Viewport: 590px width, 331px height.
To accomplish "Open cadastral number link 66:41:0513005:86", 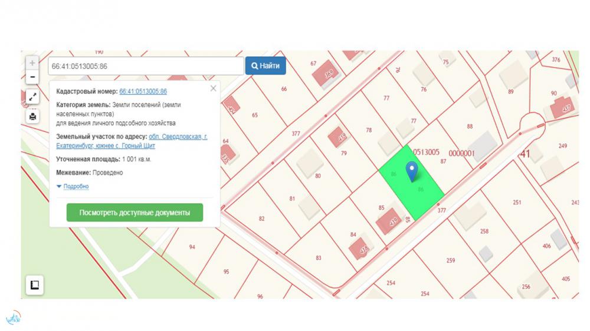I will pos(143,91).
